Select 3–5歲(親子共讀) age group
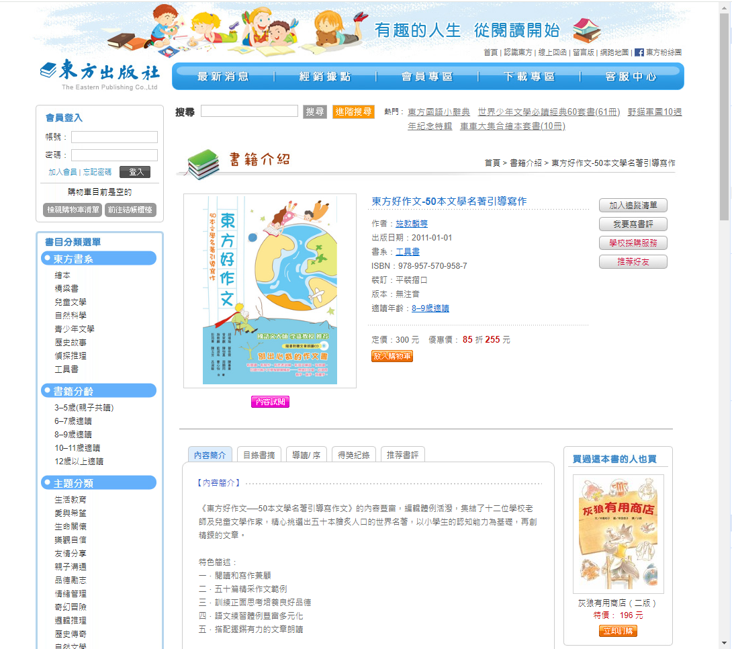Screen dimensions: 732x649 click(84, 408)
